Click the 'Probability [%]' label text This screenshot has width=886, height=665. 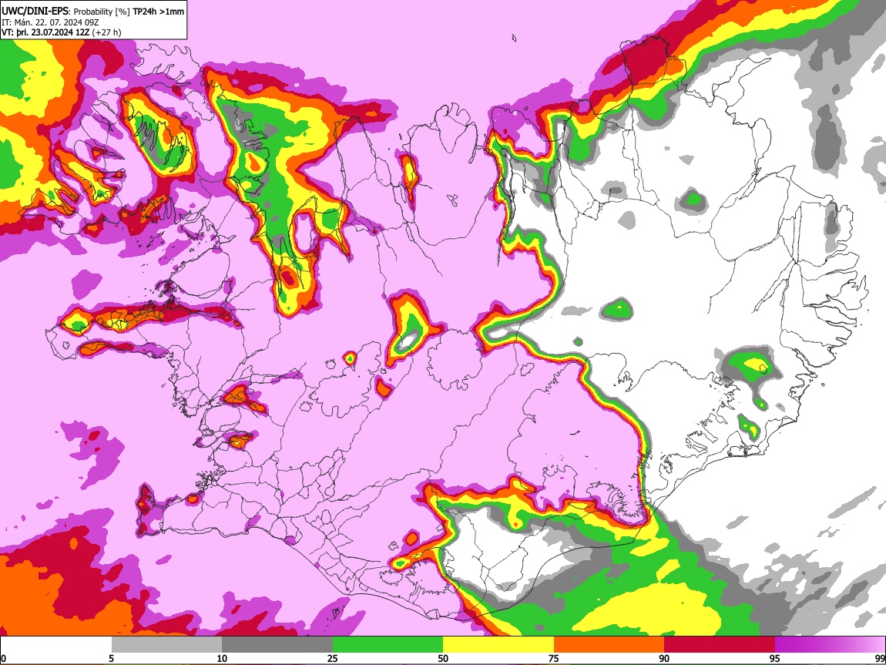pyautogui.click(x=102, y=12)
